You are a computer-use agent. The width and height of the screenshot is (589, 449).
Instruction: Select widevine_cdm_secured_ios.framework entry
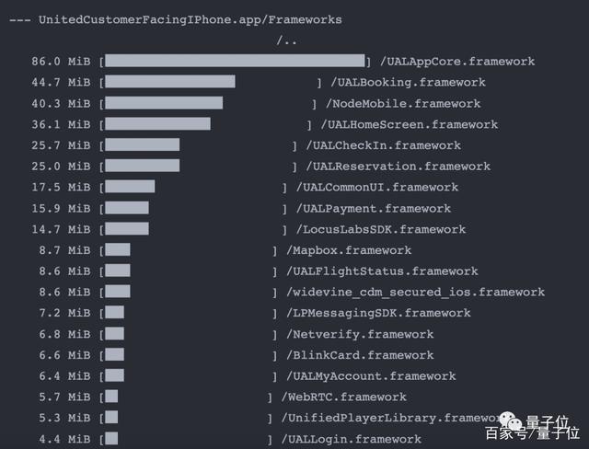coord(415,292)
